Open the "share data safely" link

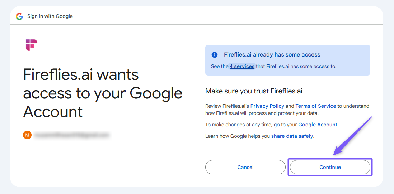tap(292, 136)
